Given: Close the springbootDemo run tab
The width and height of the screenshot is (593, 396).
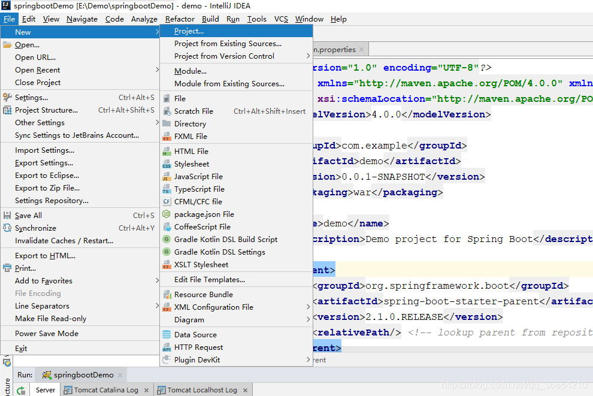Looking at the screenshot, I should tap(120, 375).
